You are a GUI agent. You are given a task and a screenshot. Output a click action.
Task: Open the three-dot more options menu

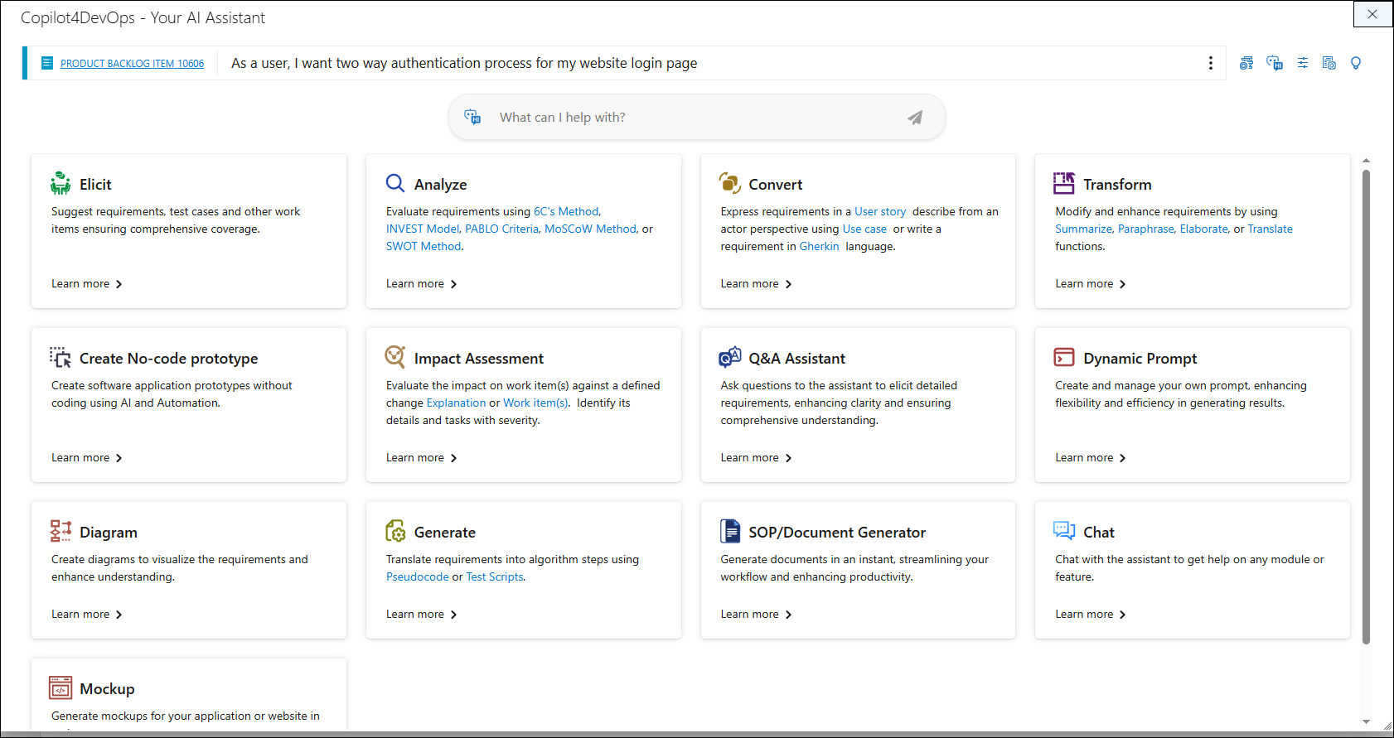1210,63
